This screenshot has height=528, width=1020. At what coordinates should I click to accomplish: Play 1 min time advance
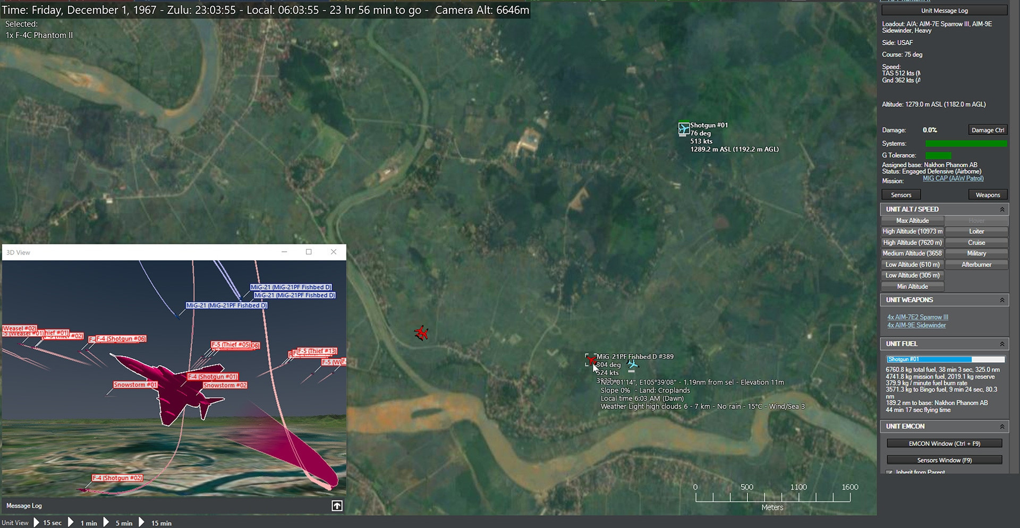point(71,523)
